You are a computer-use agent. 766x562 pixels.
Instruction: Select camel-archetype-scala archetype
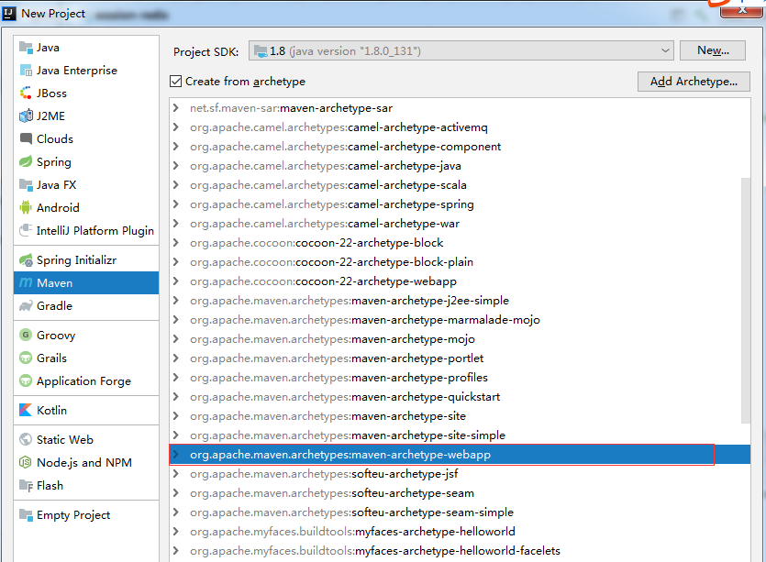click(x=460, y=185)
